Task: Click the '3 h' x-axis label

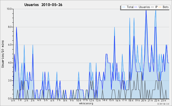Action: pos(33,100)
